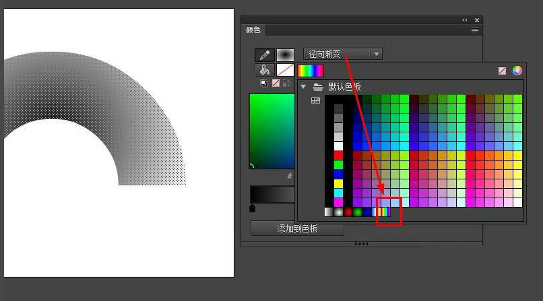Collapse the color panel with double arrows
This screenshot has height=301, width=543.
pyautogui.click(x=465, y=20)
